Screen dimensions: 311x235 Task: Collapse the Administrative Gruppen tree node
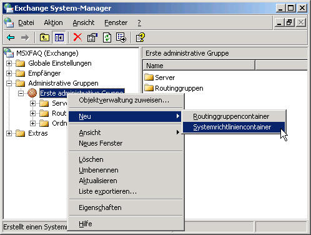click(9, 83)
